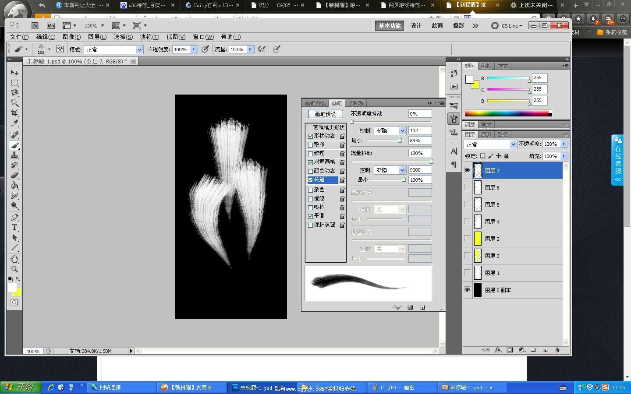Open the 滤镜(T) menu
631x394 pixels.
(x=149, y=37)
